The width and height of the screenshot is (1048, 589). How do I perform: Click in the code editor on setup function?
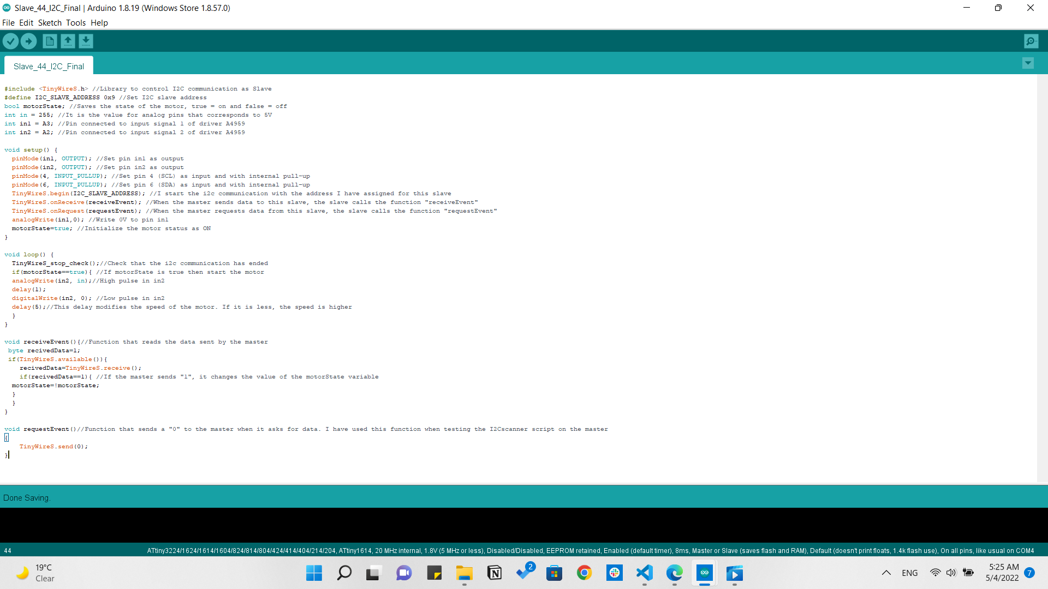tap(33, 150)
